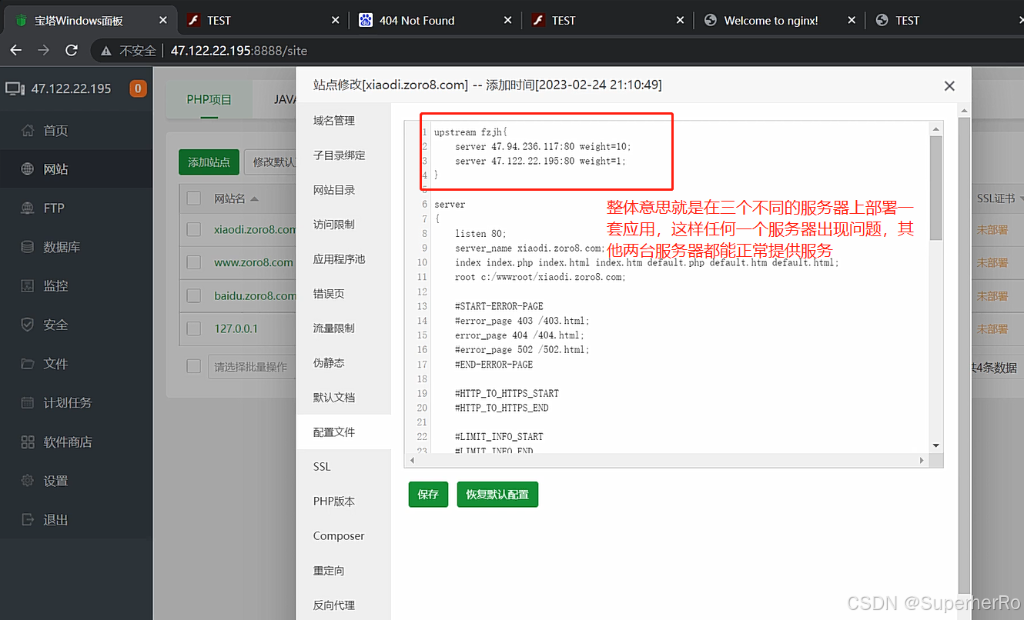Open 反向代理 in the dialog menu
The width and height of the screenshot is (1024, 620).
pyautogui.click(x=334, y=605)
